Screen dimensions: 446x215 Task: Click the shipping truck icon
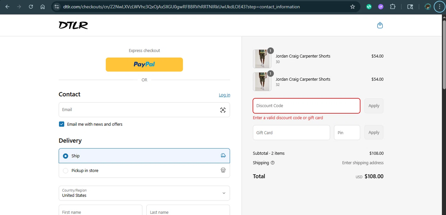click(223, 156)
